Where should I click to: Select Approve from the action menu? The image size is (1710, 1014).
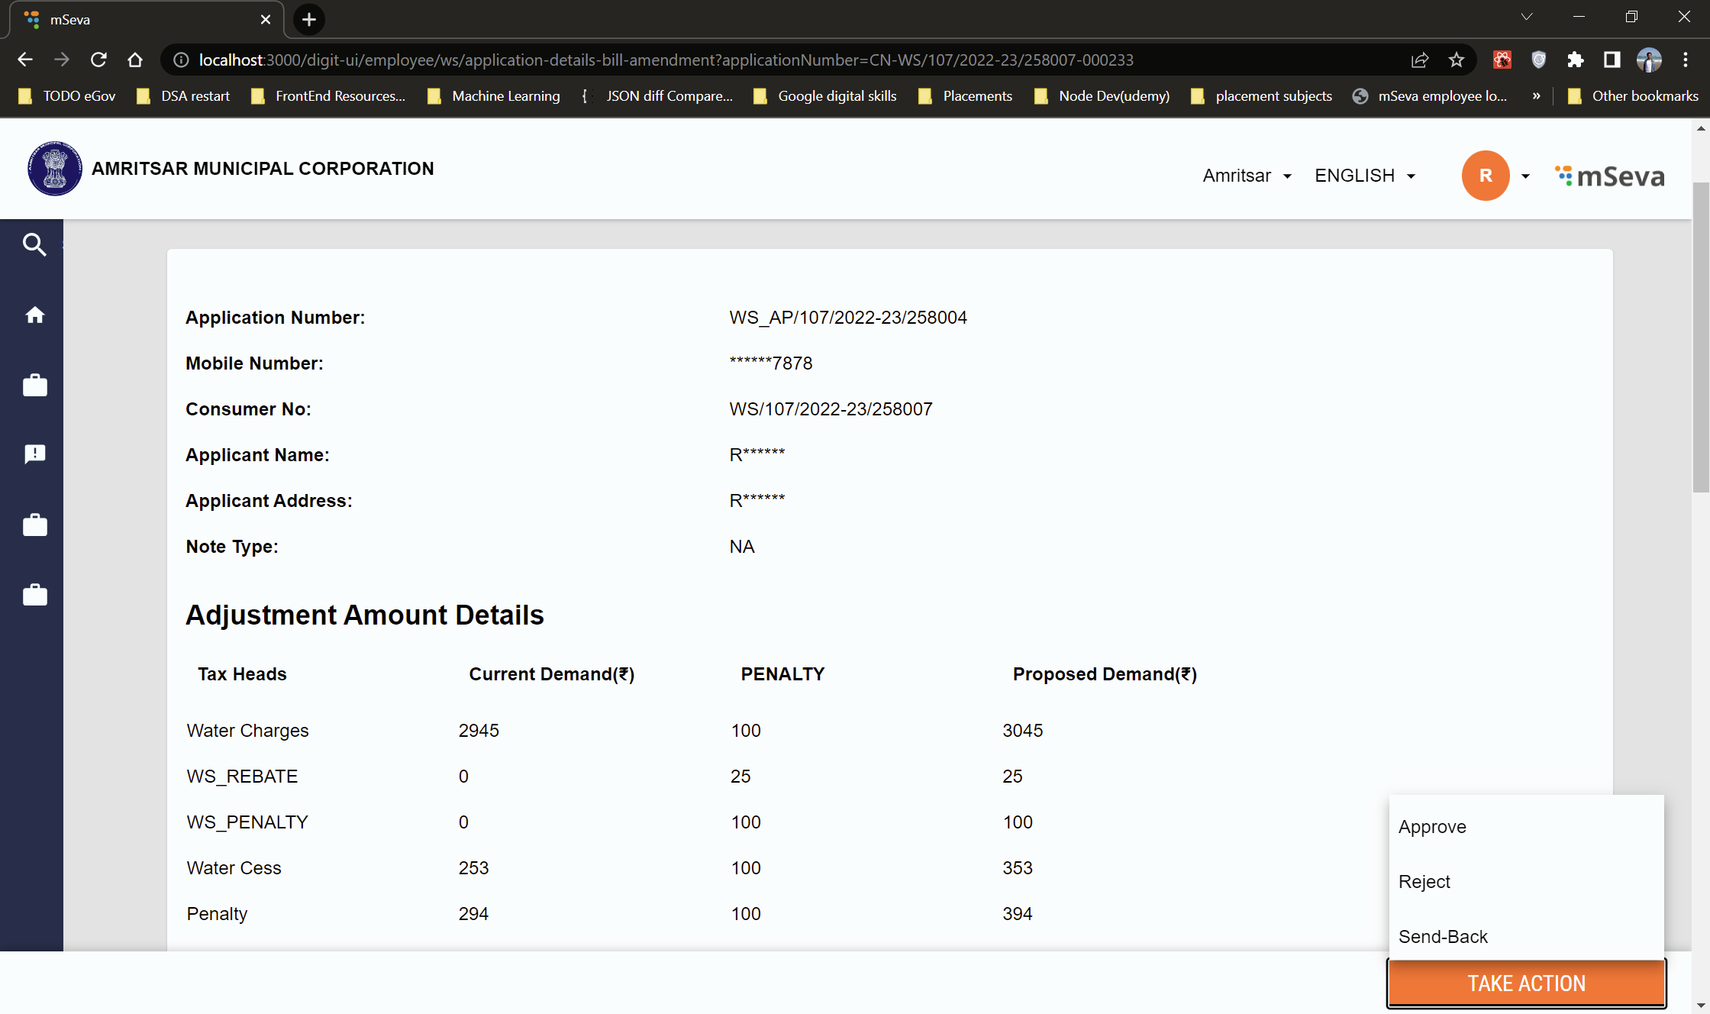click(1432, 827)
